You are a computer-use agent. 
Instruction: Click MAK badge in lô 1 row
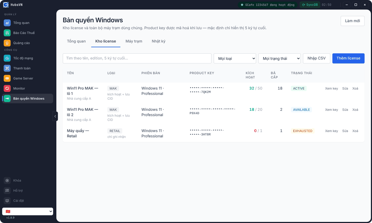113,89
